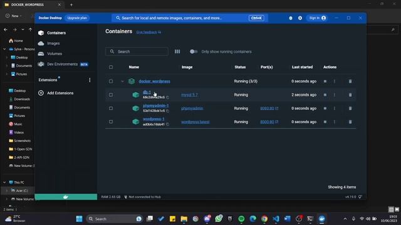
Task: Open Dev Environments section
Action: 63,64
